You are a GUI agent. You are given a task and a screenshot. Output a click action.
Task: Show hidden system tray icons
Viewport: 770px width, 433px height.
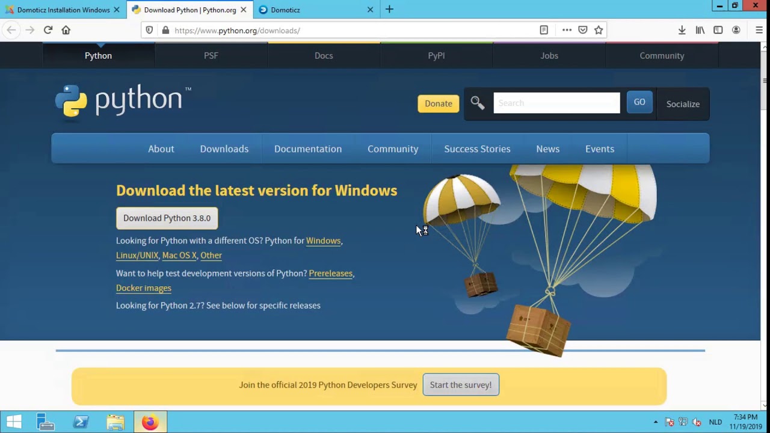pos(655,422)
